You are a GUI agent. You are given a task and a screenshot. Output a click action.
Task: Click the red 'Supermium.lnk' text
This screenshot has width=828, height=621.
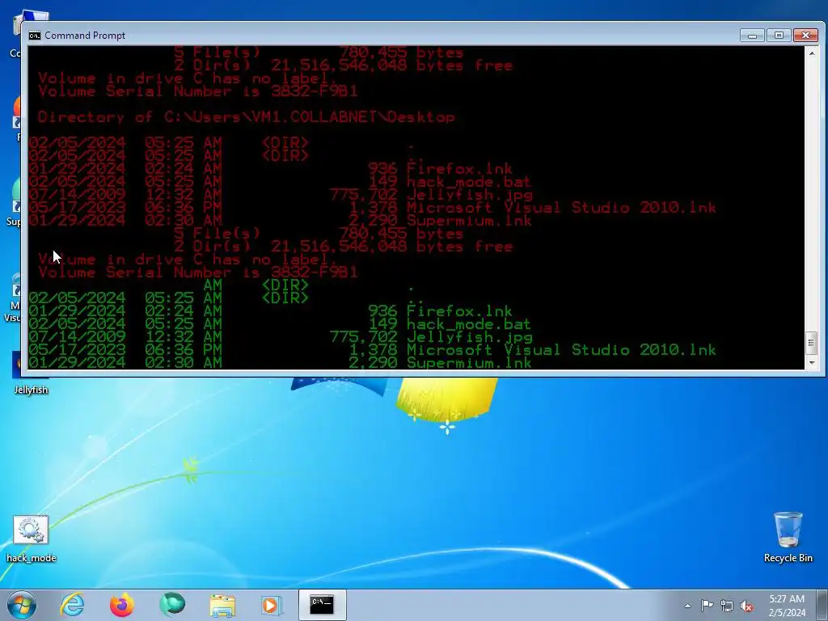470,221
